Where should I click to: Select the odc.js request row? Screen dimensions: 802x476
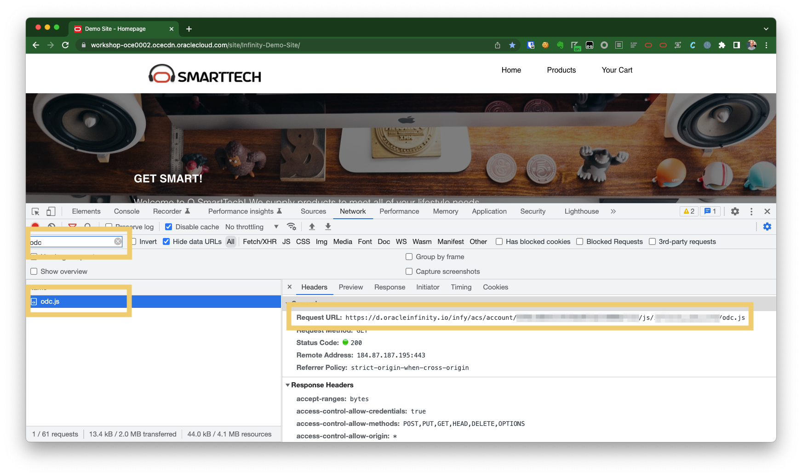(x=154, y=301)
